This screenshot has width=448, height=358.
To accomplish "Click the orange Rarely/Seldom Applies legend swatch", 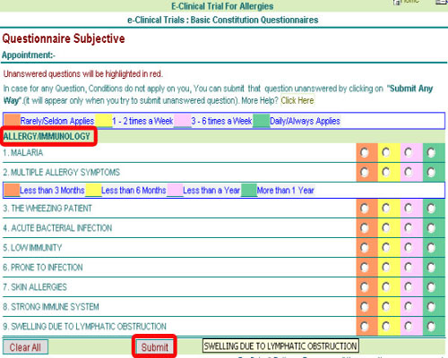I will [x=13, y=121].
